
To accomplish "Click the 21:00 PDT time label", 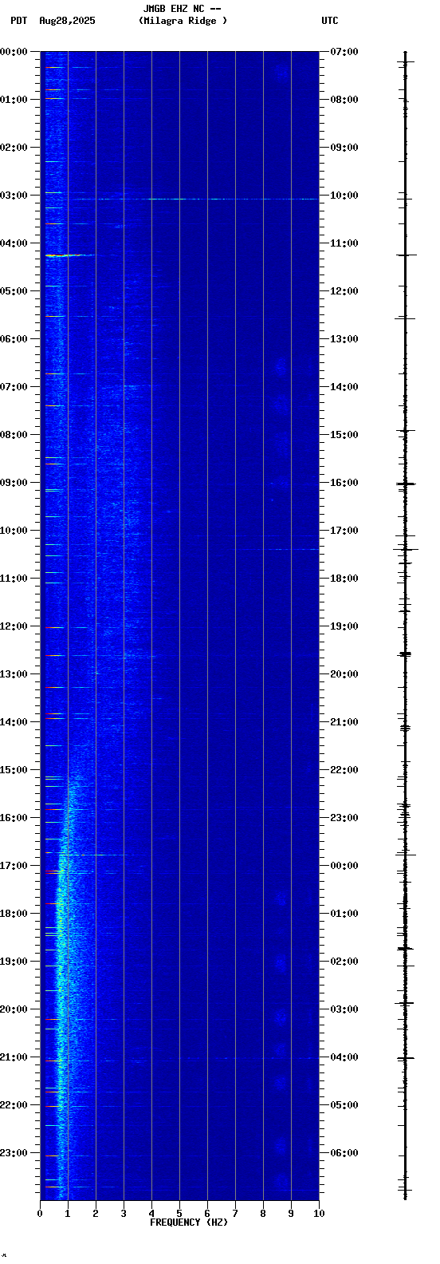I will [14, 1057].
